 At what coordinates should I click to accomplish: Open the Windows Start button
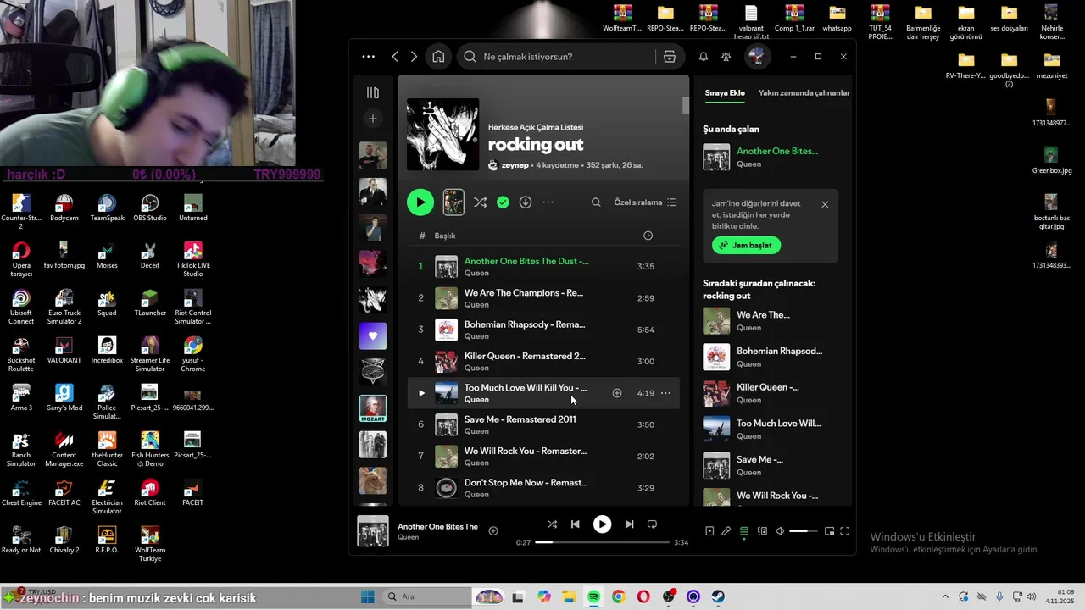(368, 596)
